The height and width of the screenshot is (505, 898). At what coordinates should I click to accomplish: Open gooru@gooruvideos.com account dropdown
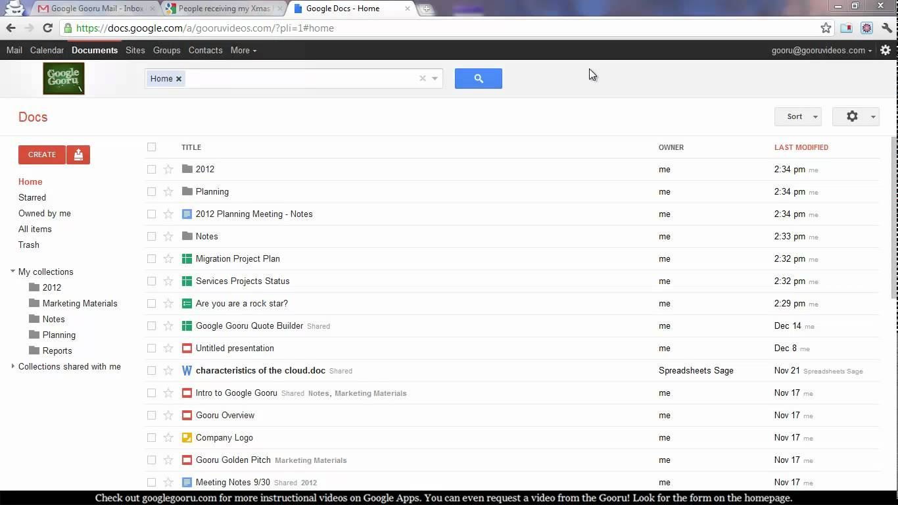(822, 50)
